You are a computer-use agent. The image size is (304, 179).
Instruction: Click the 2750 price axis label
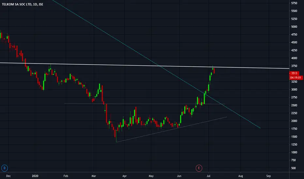[x=294, y=97]
